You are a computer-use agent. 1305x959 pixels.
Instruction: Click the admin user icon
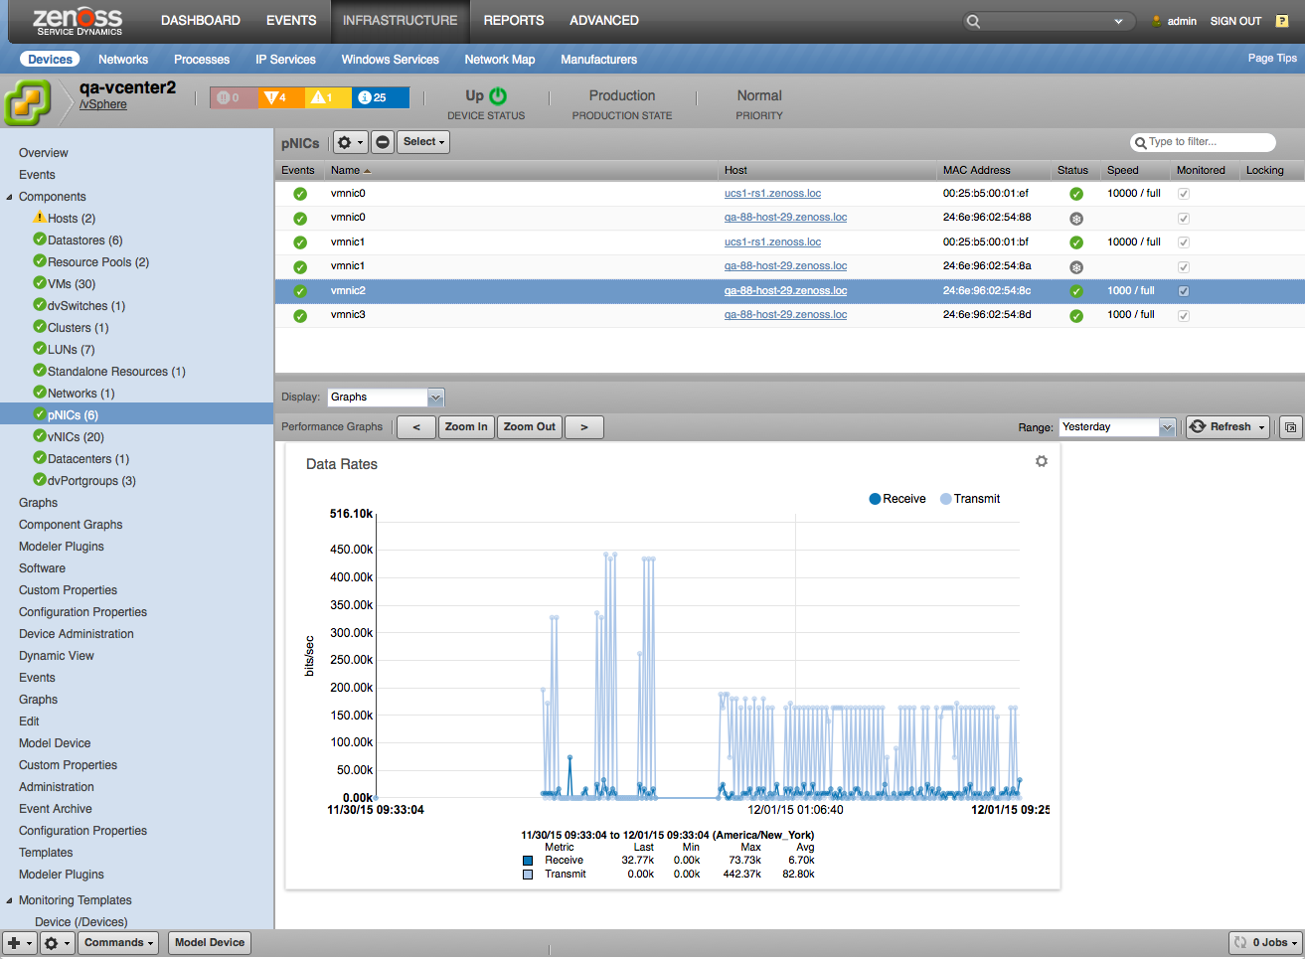pyautogui.click(x=1156, y=21)
